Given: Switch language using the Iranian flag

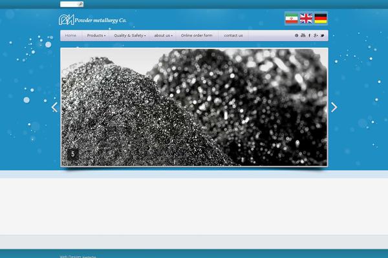Looking at the screenshot, I should (x=291, y=19).
